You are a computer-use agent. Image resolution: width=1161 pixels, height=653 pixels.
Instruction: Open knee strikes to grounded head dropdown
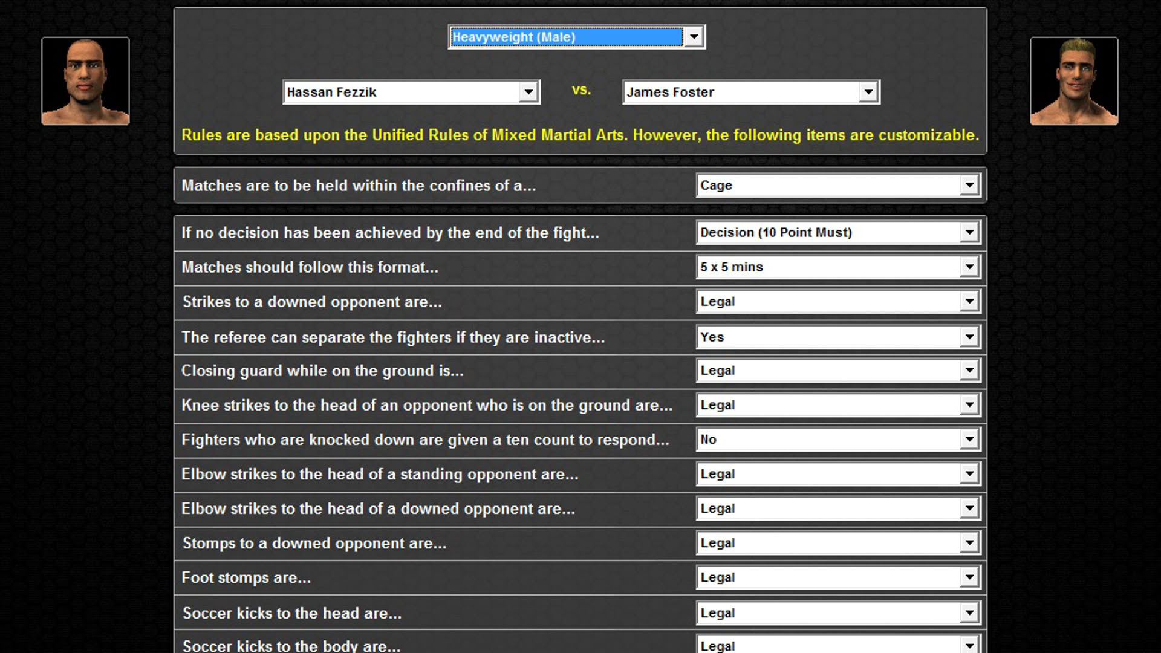(838, 404)
